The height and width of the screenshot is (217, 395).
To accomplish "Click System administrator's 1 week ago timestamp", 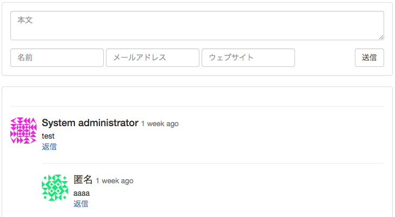I will pyautogui.click(x=160, y=124).
